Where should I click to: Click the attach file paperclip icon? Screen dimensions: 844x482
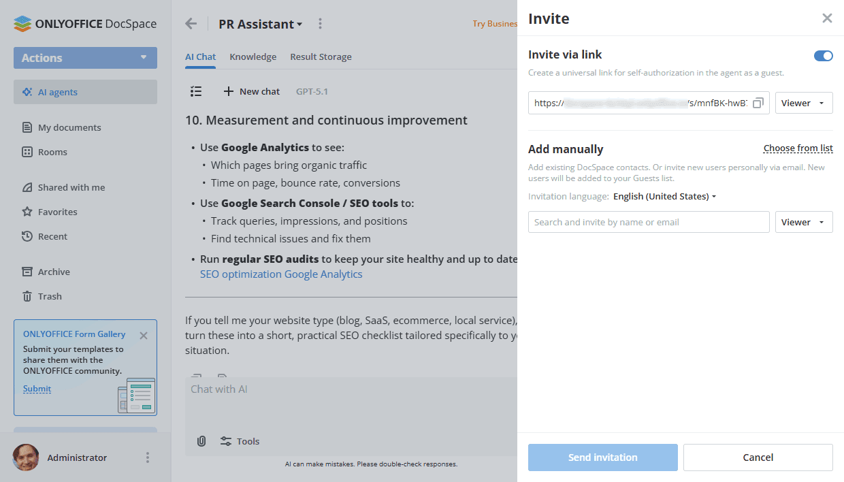(x=201, y=441)
